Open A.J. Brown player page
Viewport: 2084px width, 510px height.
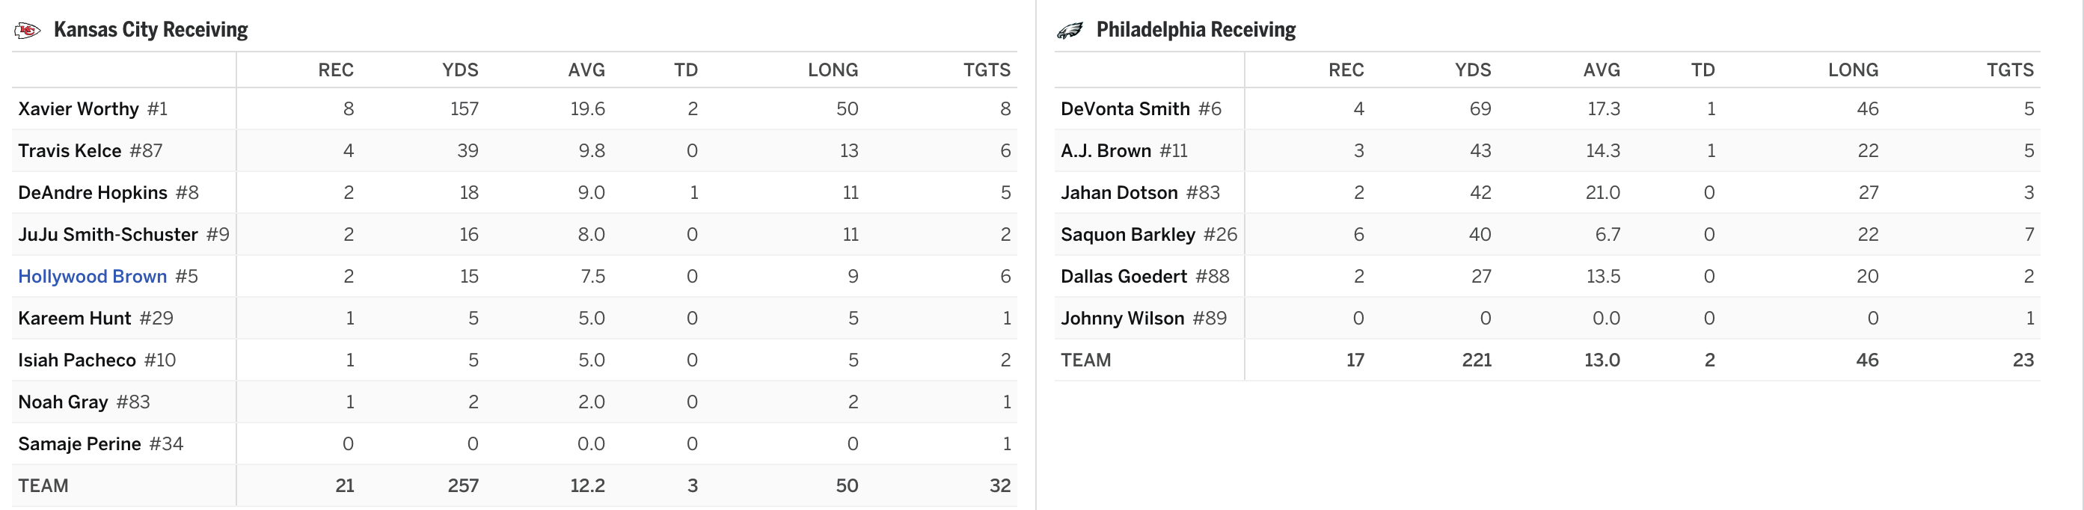1106,151
